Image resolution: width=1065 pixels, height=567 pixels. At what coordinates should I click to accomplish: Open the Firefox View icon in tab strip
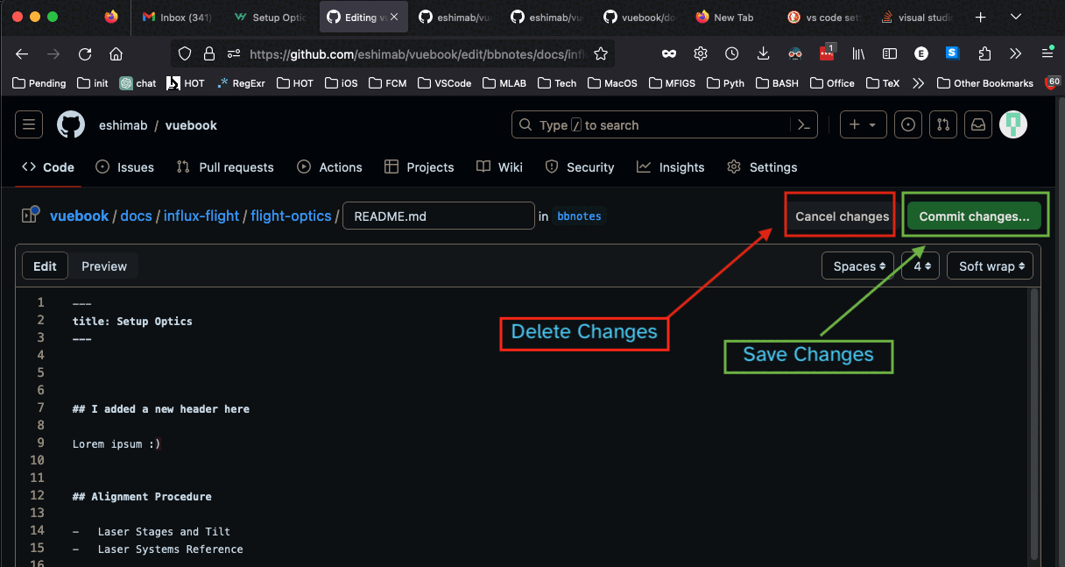coord(110,17)
